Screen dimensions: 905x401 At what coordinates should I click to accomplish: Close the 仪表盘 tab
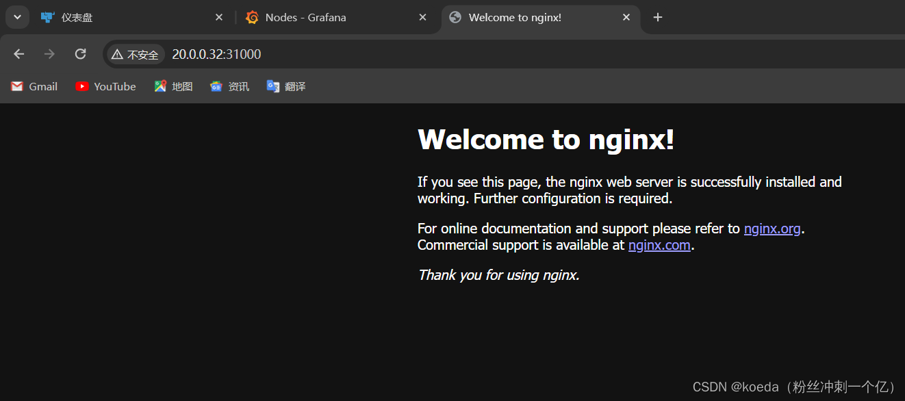pos(219,18)
